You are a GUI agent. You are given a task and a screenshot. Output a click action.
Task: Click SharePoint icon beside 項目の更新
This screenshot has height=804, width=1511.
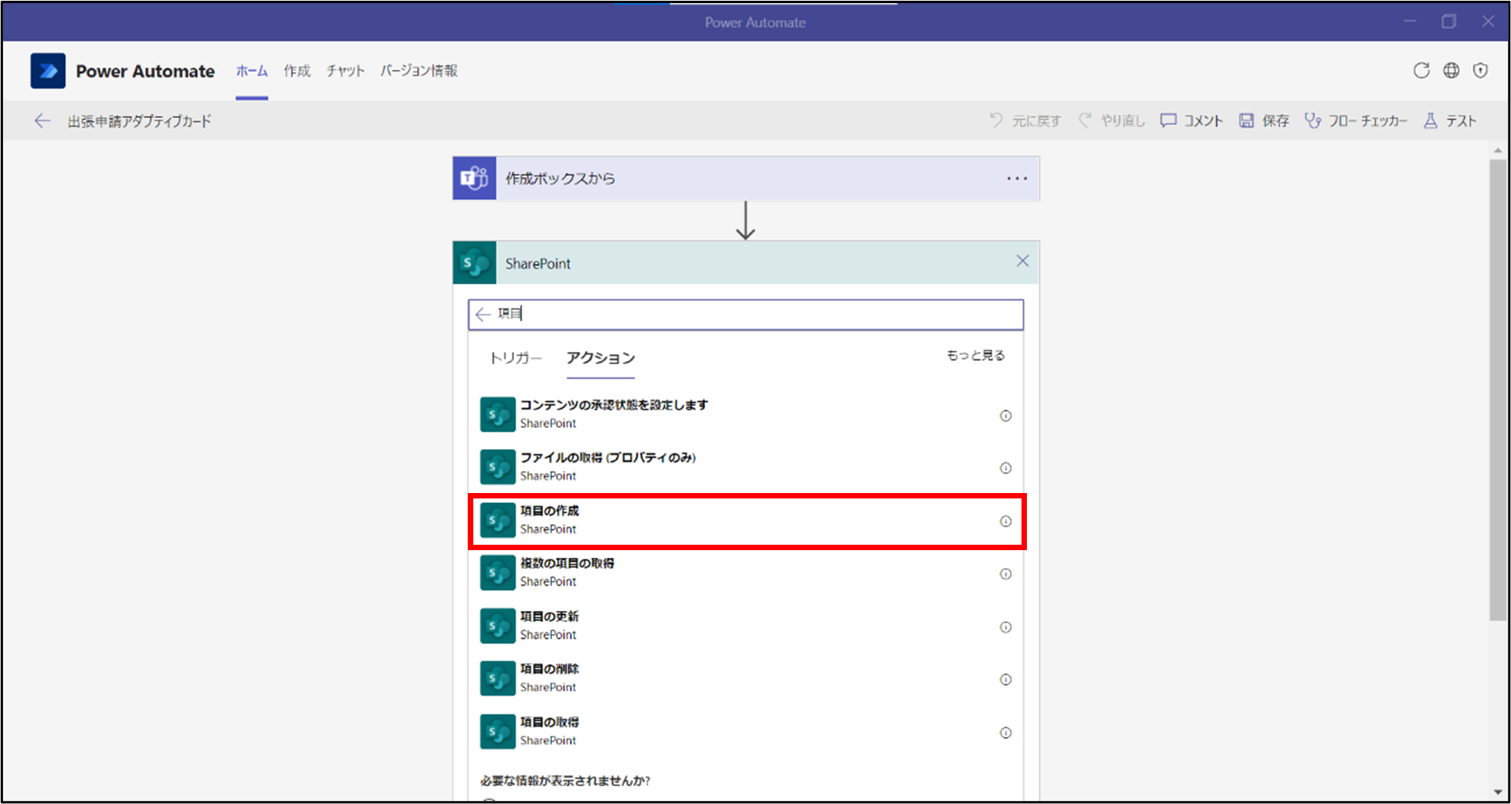[497, 626]
